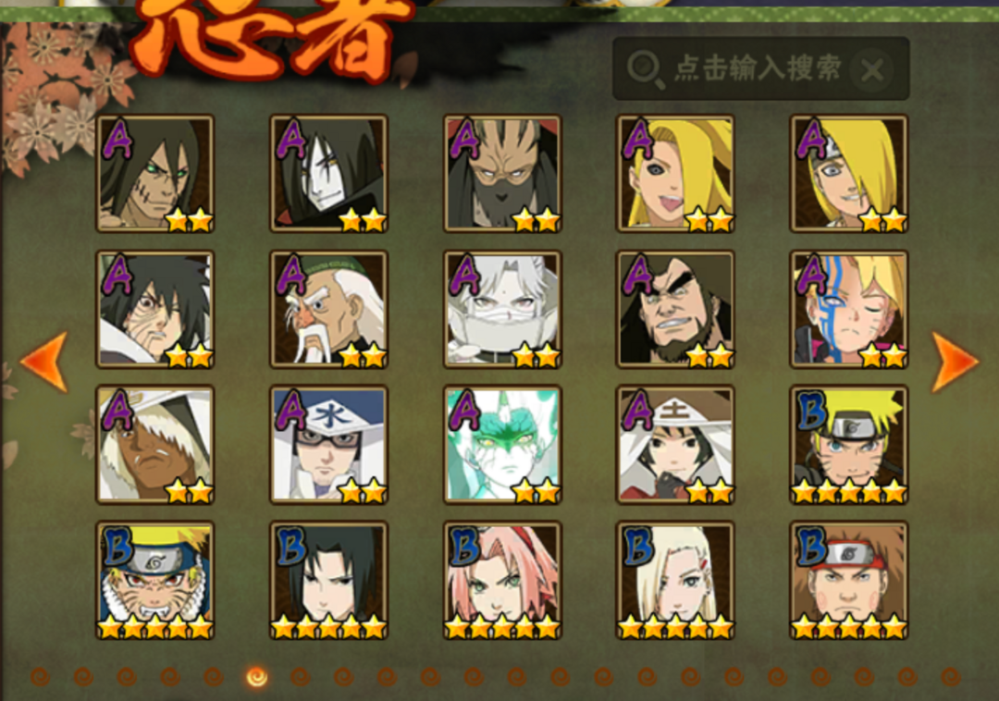Viewport: 999px width, 701px height.
Task: Select the masked white-haired A-rank ninja
Action: tap(502, 309)
